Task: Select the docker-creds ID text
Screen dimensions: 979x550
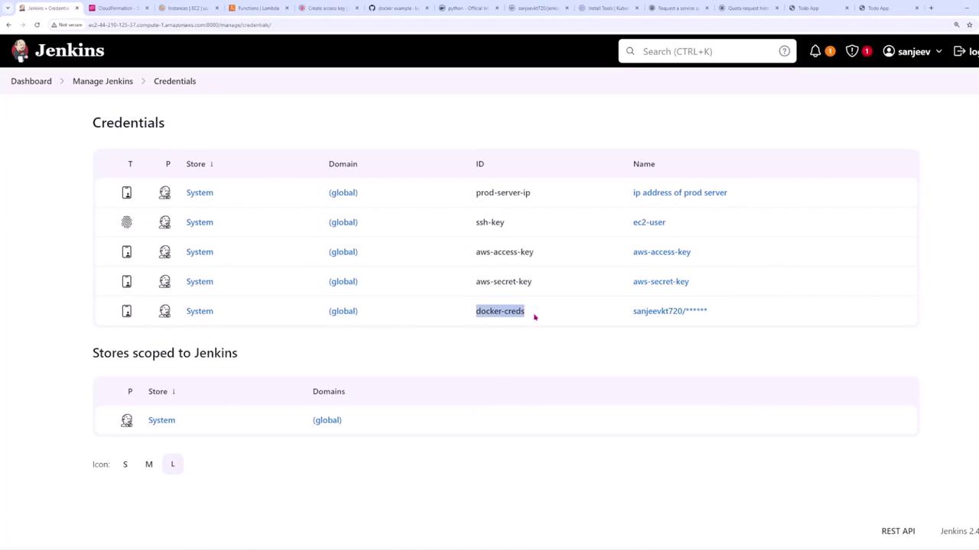Action: (x=500, y=311)
